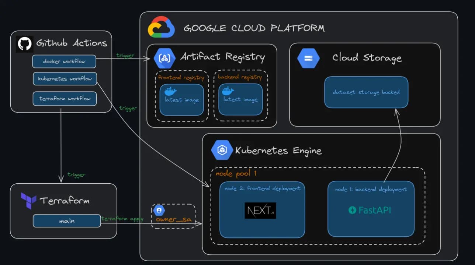Click the GitHub octocat logo icon
This screenshot has width=475, height=265.
point(25,43)
